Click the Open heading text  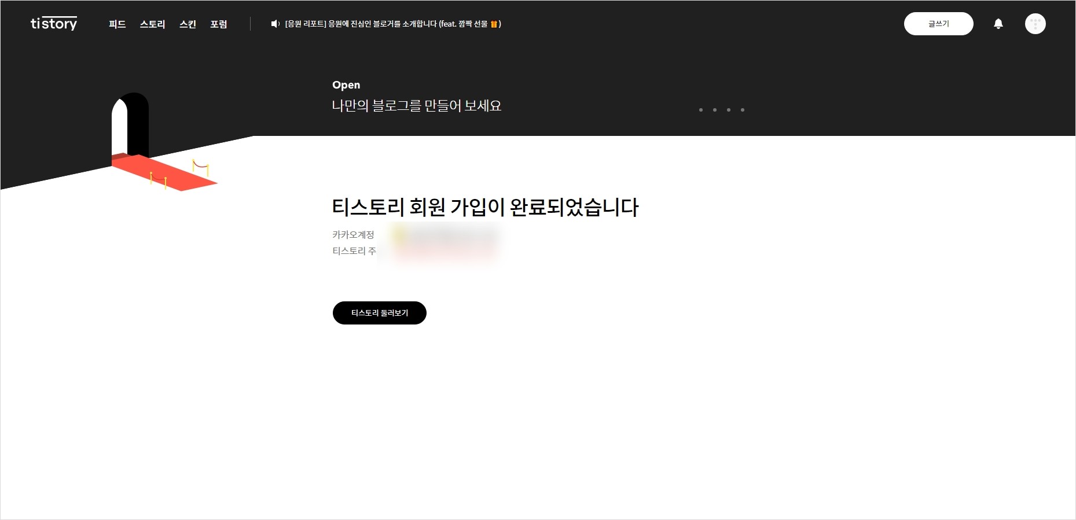click(x=346, y=85)
